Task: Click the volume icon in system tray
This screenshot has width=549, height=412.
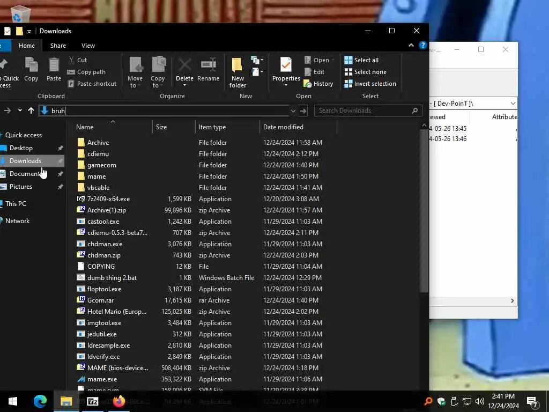Action: point(480,401)
